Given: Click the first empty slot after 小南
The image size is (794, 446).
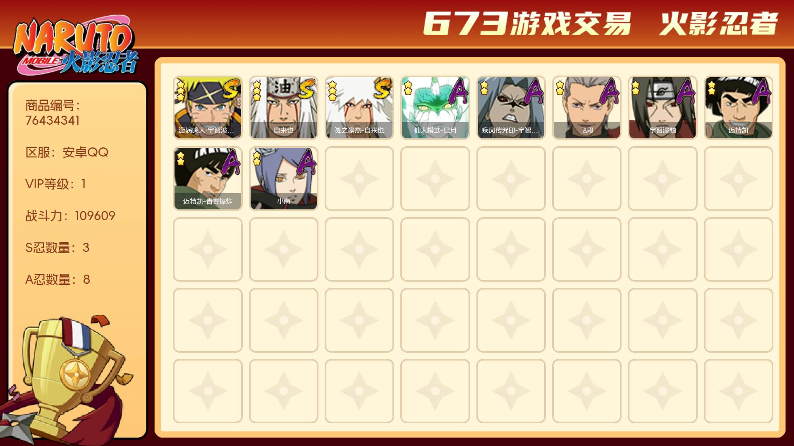Looking at the screenshot, I should click(x=359, y=179).
